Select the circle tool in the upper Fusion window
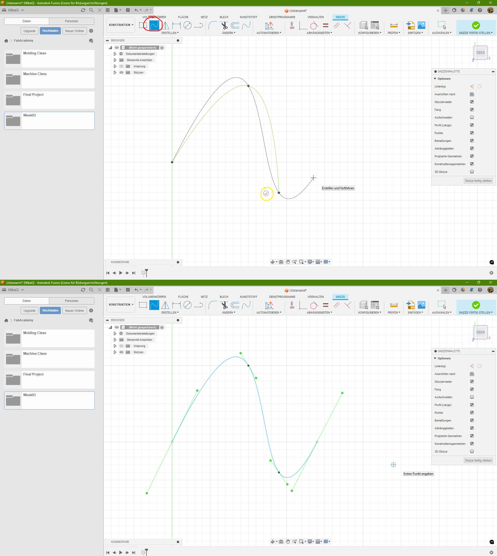497x556 pixels. coord(188,25)
